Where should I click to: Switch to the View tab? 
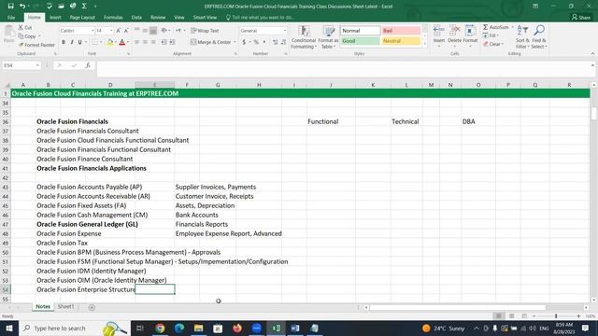[178, 18]
